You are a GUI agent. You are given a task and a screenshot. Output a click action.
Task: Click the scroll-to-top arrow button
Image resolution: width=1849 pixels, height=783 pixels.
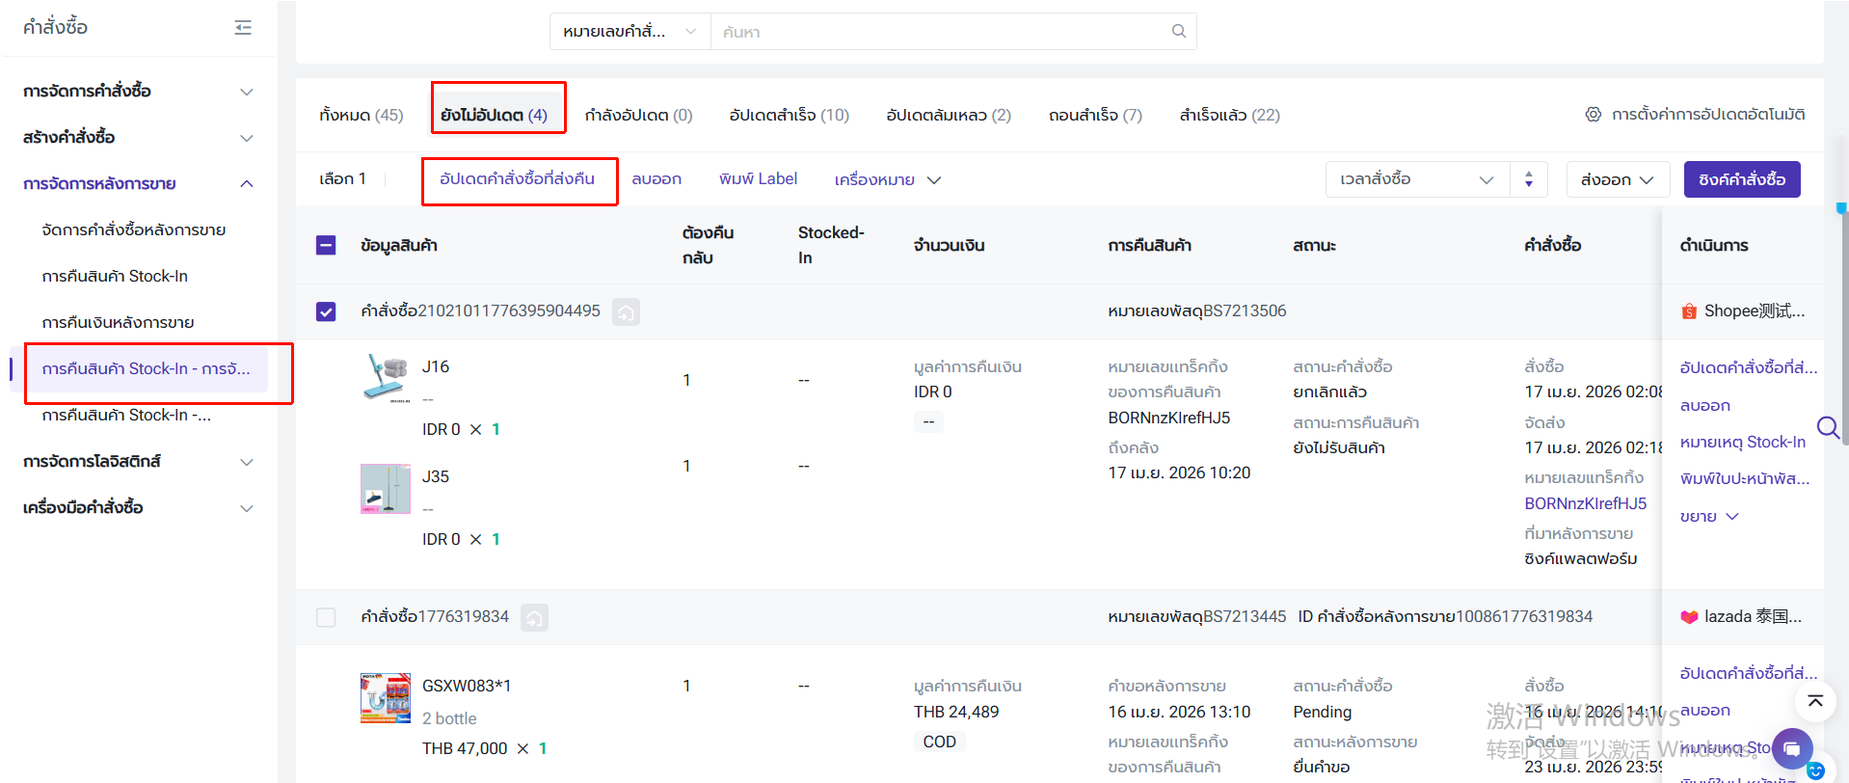tap(1814, 701)
